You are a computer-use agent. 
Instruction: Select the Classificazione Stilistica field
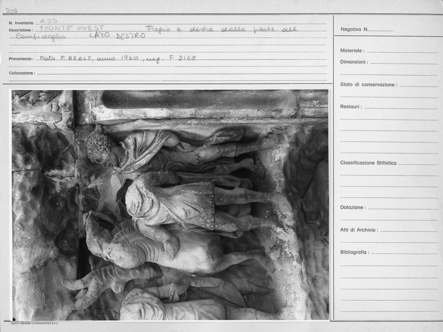(x=389, y=163)
